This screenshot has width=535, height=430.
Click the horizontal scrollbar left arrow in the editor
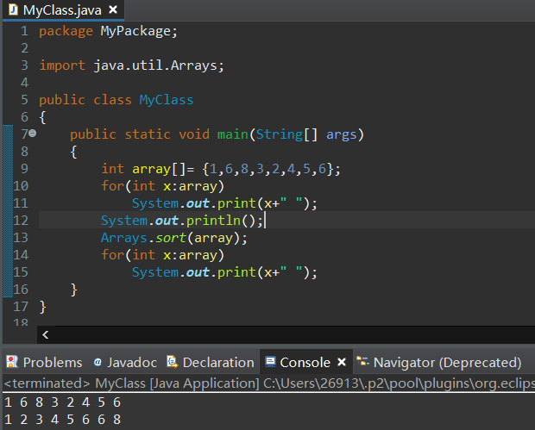[x=46, y=335]
